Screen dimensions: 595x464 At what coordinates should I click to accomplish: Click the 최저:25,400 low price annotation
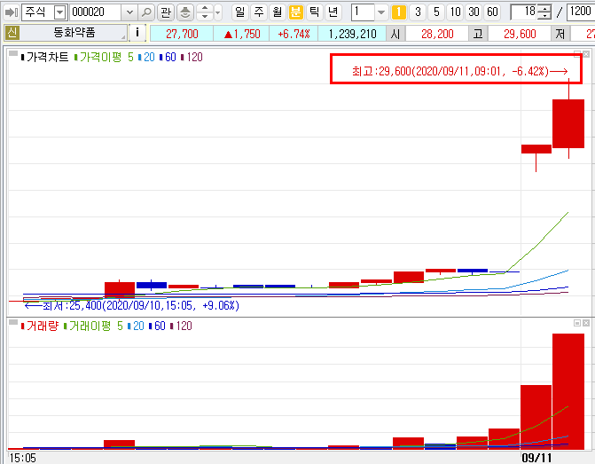pos(131,306)
